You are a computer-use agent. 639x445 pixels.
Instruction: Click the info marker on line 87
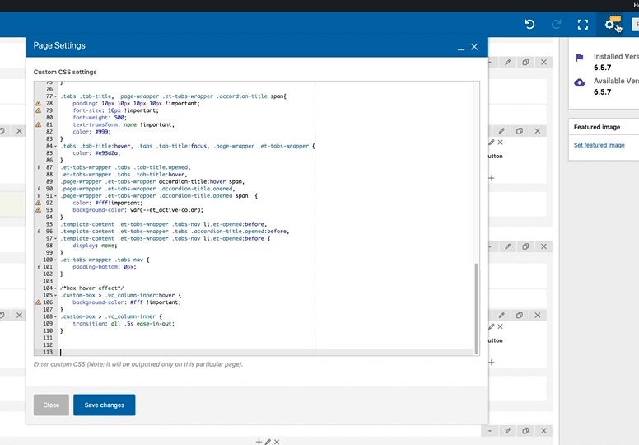[x=39, y=167]
